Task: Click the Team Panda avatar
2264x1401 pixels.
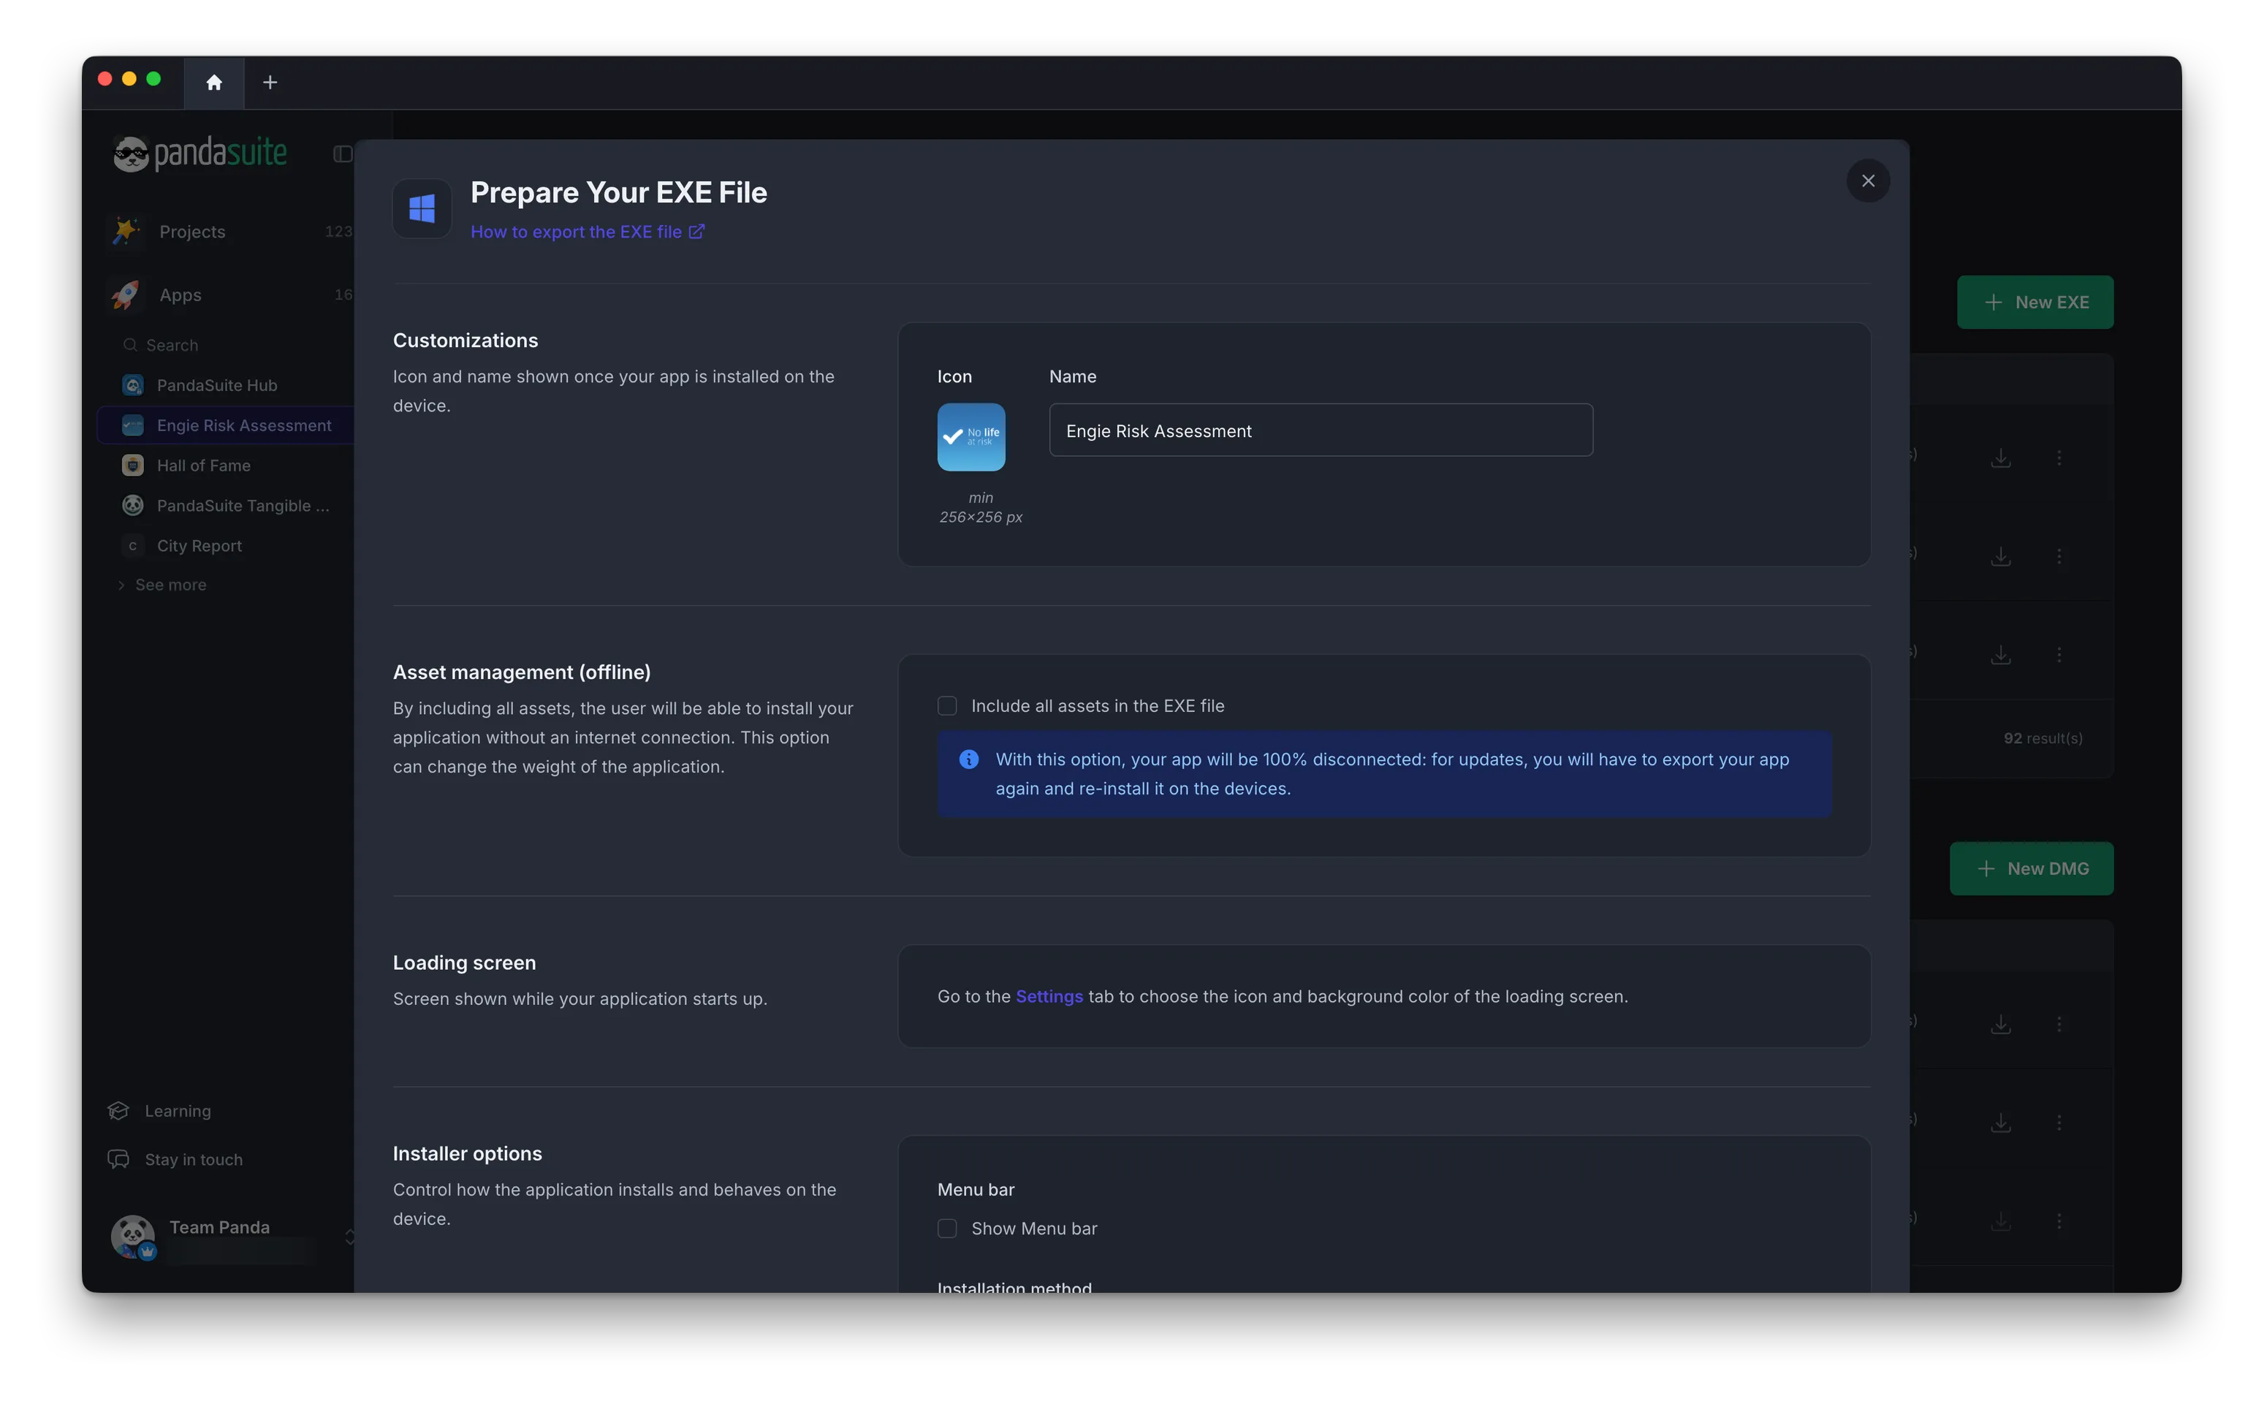Action: coord(134,1237)
